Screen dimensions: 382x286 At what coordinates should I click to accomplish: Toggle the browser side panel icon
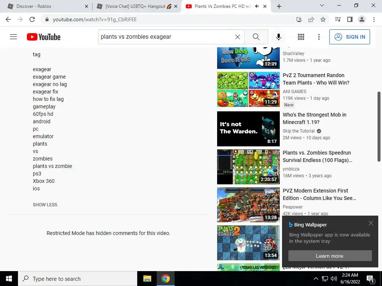coord(350,19)
